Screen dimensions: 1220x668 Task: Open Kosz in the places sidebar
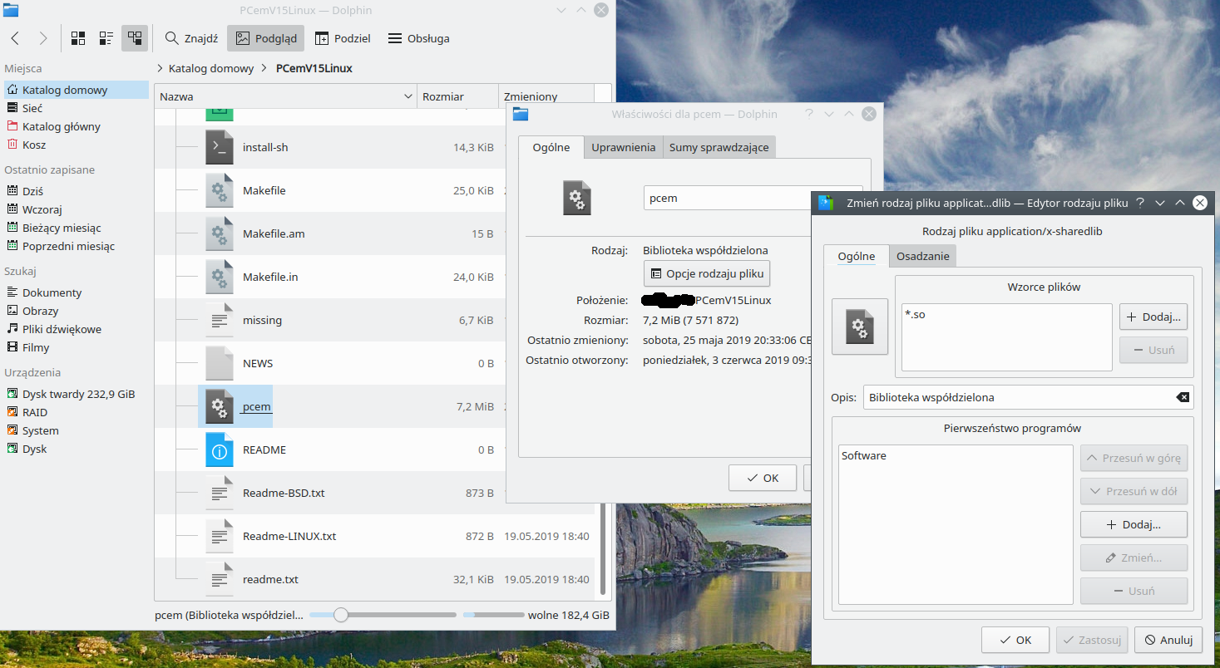[34, 145]
